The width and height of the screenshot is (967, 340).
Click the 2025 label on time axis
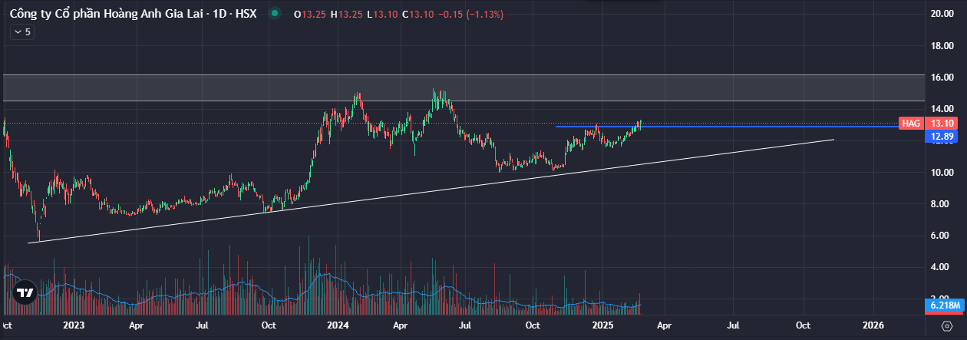pyautogui.click(x=602, y=325)
